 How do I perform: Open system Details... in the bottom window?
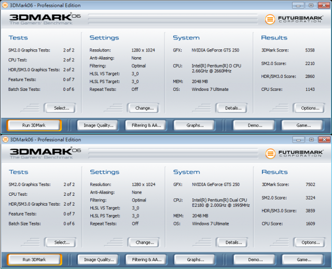tap(232, 243)
